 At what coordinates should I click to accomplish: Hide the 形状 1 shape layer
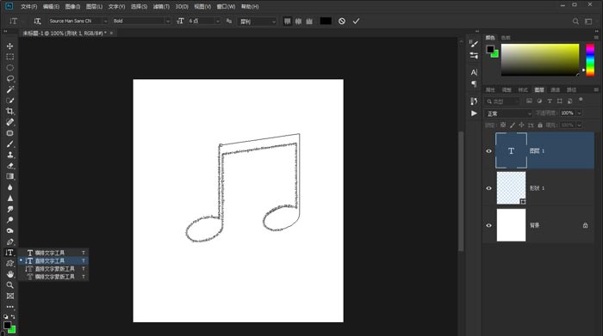(488, 188)
